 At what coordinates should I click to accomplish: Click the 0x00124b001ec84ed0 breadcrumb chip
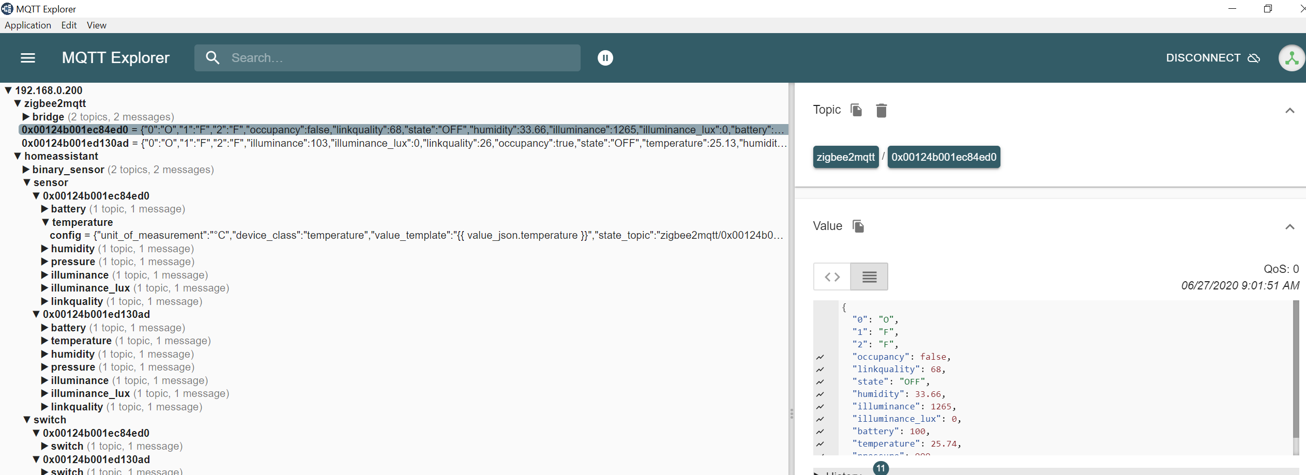944,157
